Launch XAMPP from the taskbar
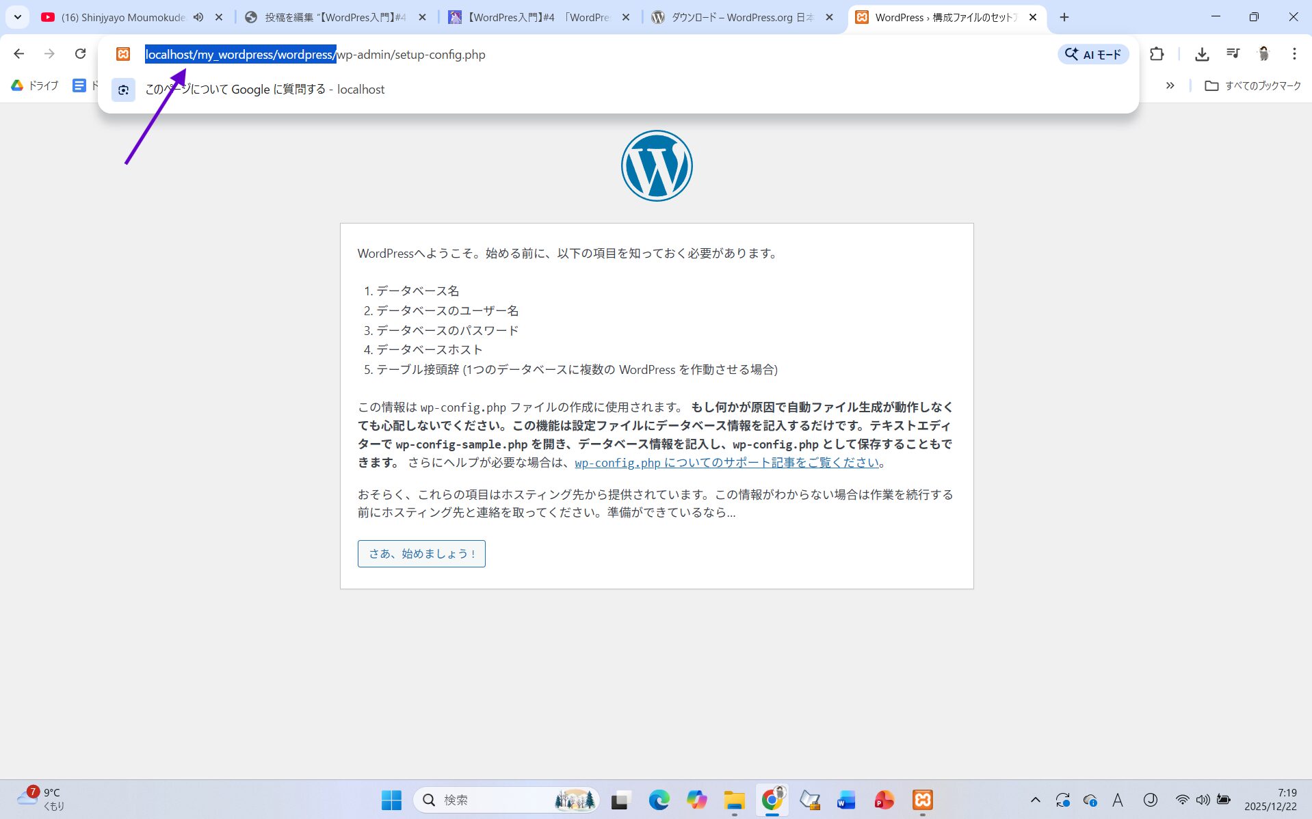 pyautogui.click(x=922, y=800)
